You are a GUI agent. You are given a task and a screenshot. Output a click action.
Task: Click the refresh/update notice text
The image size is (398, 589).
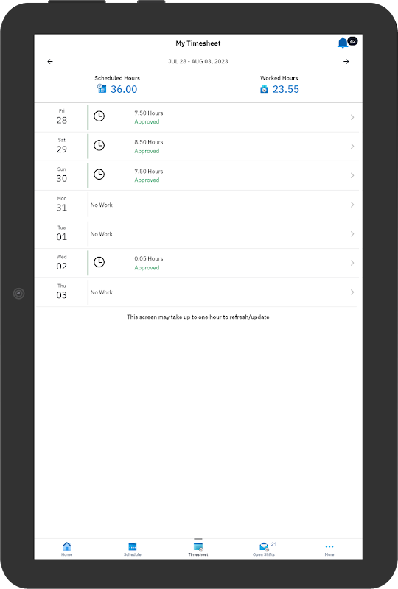(x=198, y=317)
